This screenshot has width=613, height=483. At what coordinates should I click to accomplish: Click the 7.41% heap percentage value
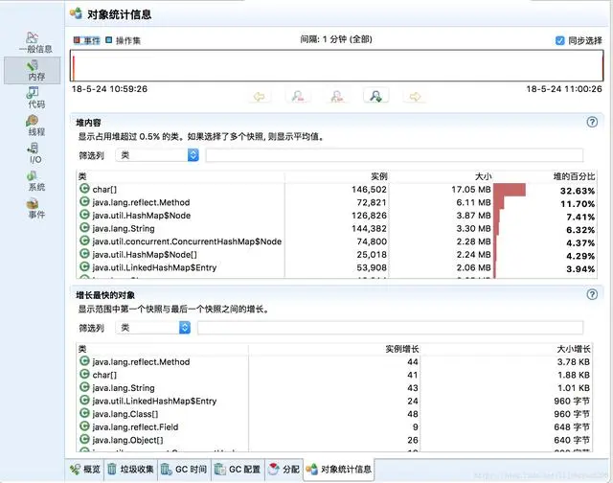point(580,217)
